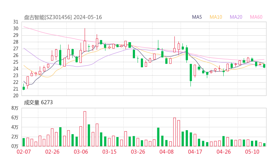Click the tallest red volume bar near 03-06
270x160 pixels.
pyautogui.click(x=85, y=129)
